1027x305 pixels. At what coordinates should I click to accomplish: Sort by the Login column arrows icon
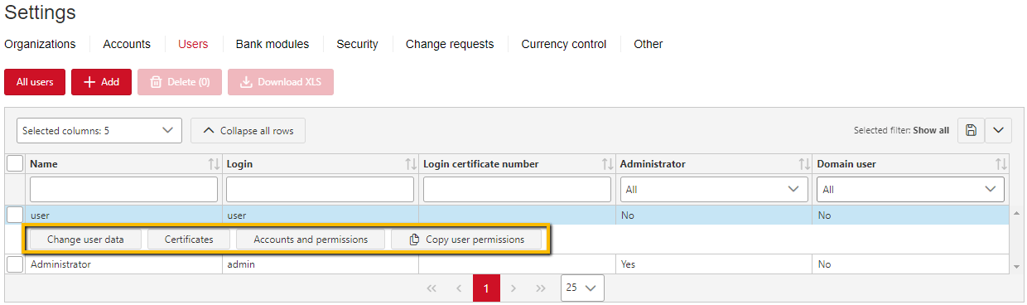[411, 164]
